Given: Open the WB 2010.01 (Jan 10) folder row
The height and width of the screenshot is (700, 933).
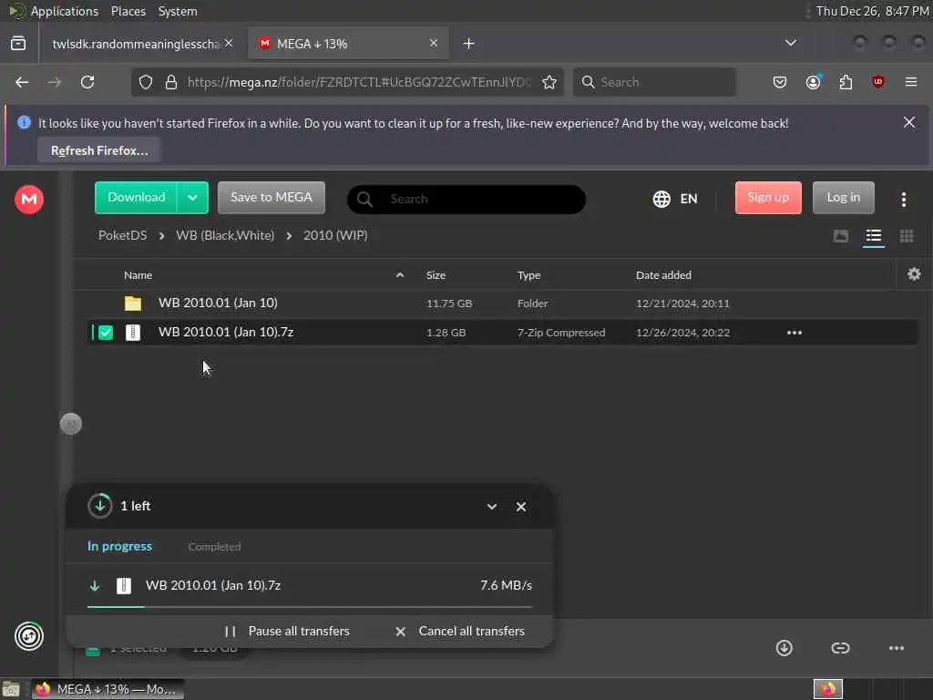Looking at the screenshot, I should [503, 304].
